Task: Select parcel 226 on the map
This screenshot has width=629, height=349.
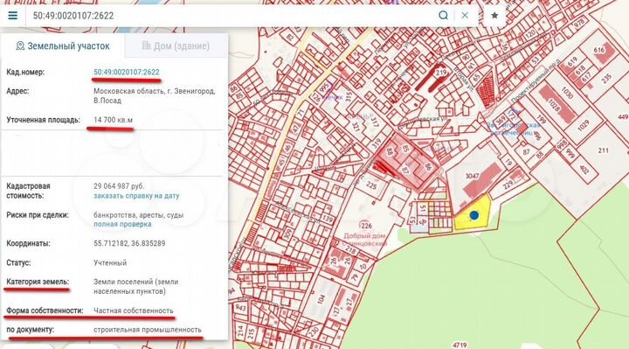Action: 365,226
